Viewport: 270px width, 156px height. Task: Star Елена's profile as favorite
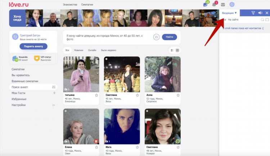tap(96, 147)
